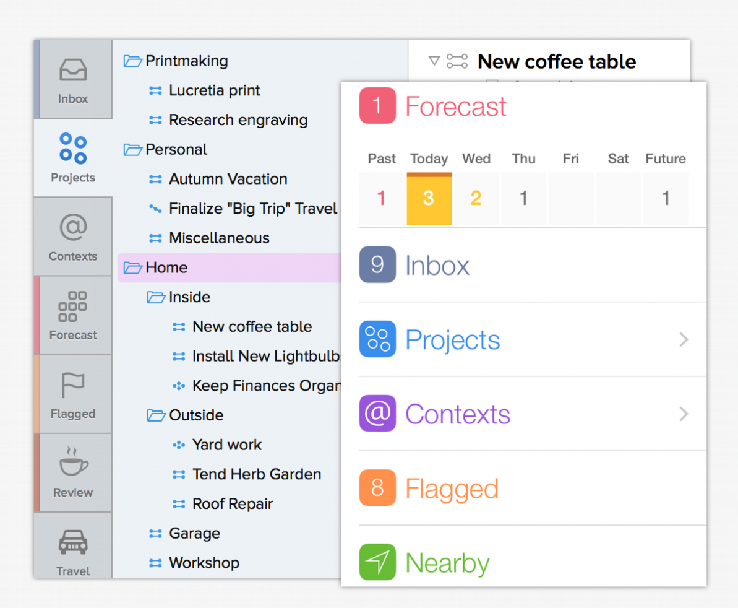Collapse the New coffee table disclosure triangle

click(434, 61)
